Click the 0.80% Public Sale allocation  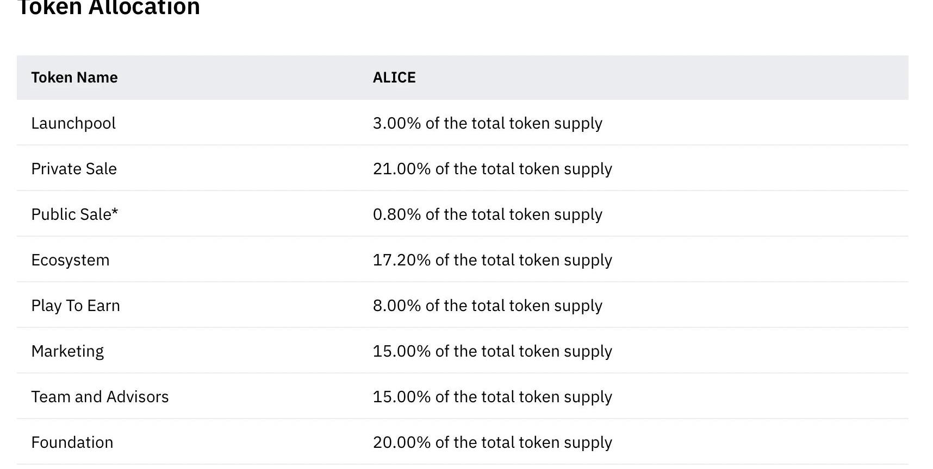click(x=487, y=214)
